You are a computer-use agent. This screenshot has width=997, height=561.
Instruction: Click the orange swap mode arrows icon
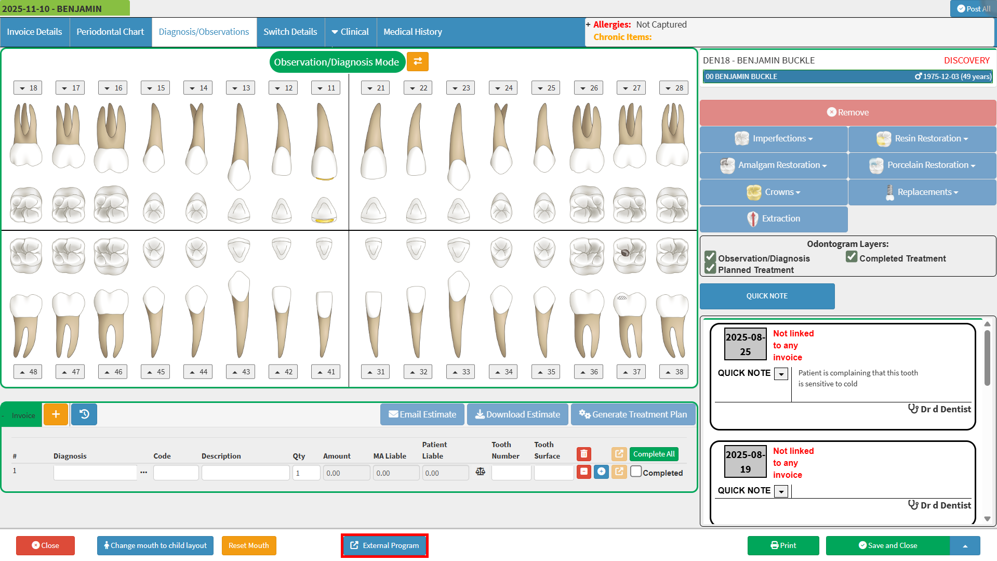click(x=417, y=62)
